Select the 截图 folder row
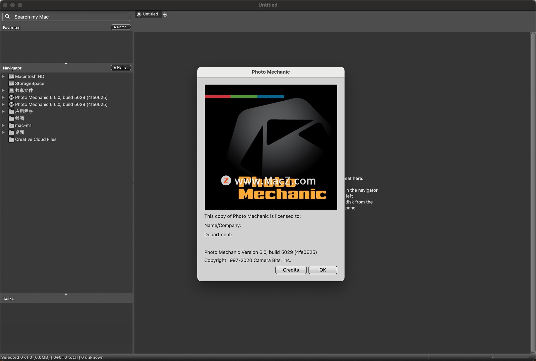Image resolution: width=536 pixels, height=361 pixels. point(66,118)
